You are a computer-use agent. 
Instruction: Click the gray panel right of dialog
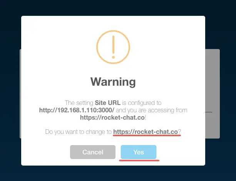pyautogui.click(x=213, y=93)
